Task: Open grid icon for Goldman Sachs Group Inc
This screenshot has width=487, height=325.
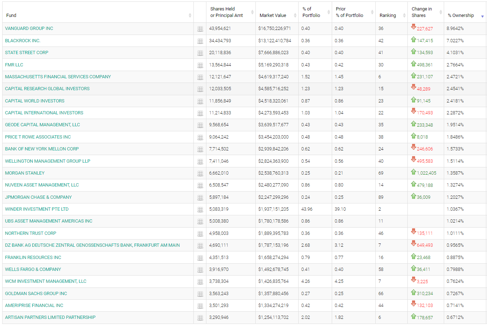Action: [x=200, y=294]
